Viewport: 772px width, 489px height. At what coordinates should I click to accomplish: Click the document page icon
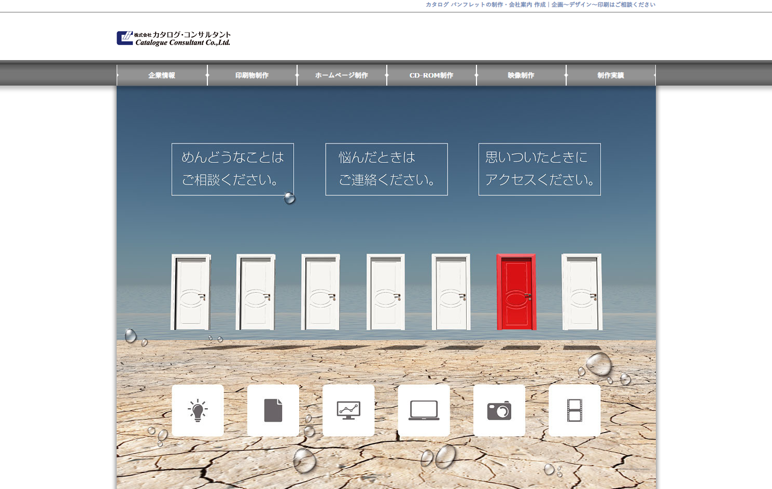coord(273,410)
